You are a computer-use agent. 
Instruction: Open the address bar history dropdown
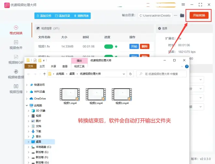coord(124,74)
